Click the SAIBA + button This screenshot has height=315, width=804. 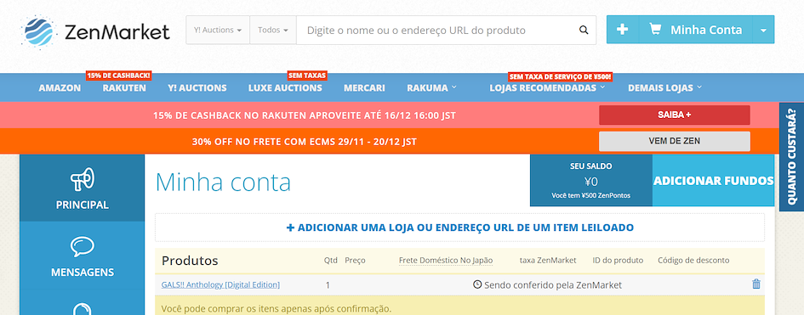[x=675, y=115]
